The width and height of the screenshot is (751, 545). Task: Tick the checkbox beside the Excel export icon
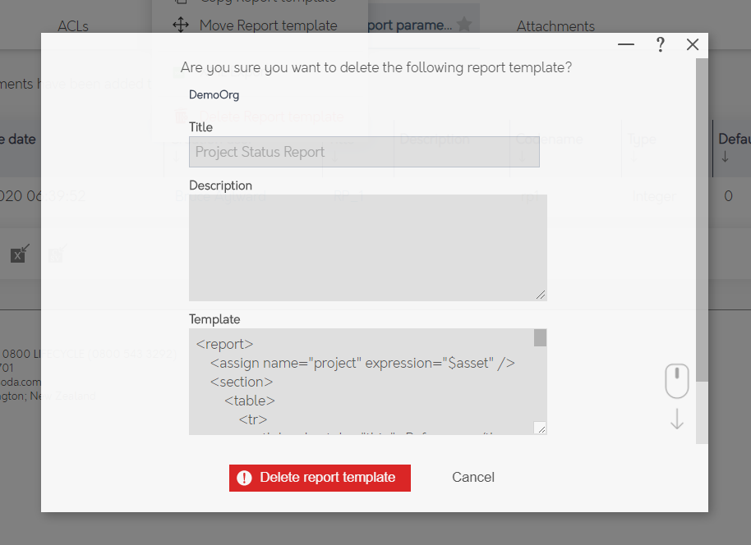[54, 255]
